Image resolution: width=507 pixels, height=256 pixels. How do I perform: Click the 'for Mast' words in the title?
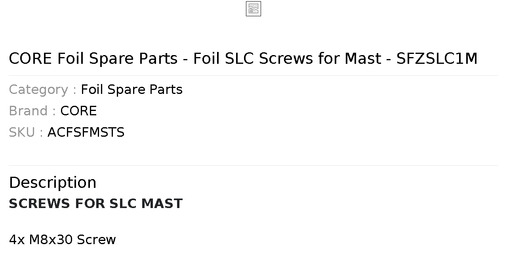349,59
